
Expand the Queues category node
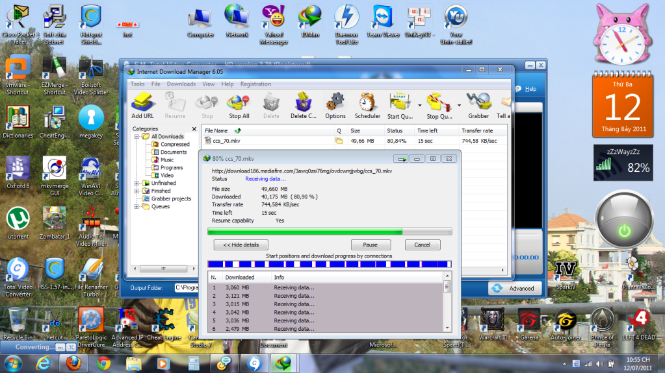pos(137,207)
